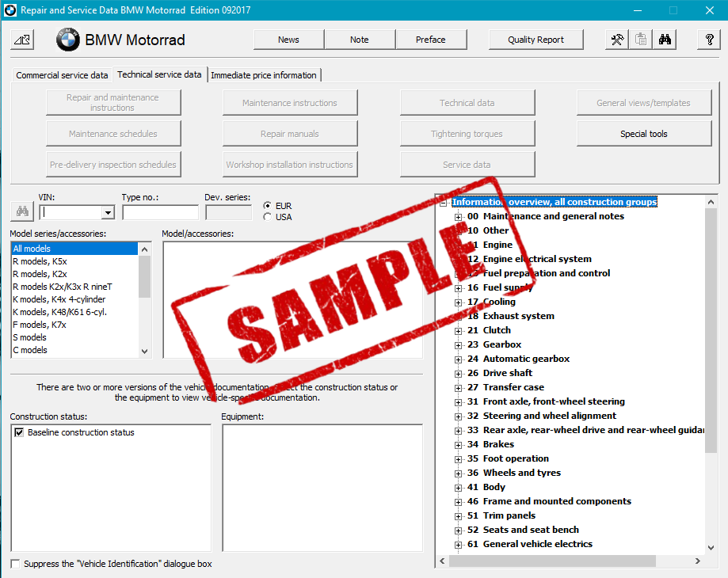Select '35 Foot operation' tree item
Viewport: 728px width, 578px height.
(x=508, y=458)
